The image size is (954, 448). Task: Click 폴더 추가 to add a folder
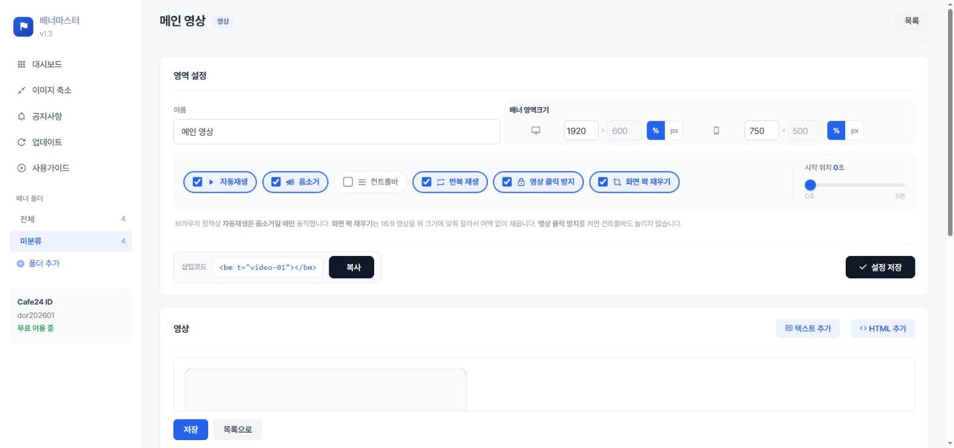38,264
